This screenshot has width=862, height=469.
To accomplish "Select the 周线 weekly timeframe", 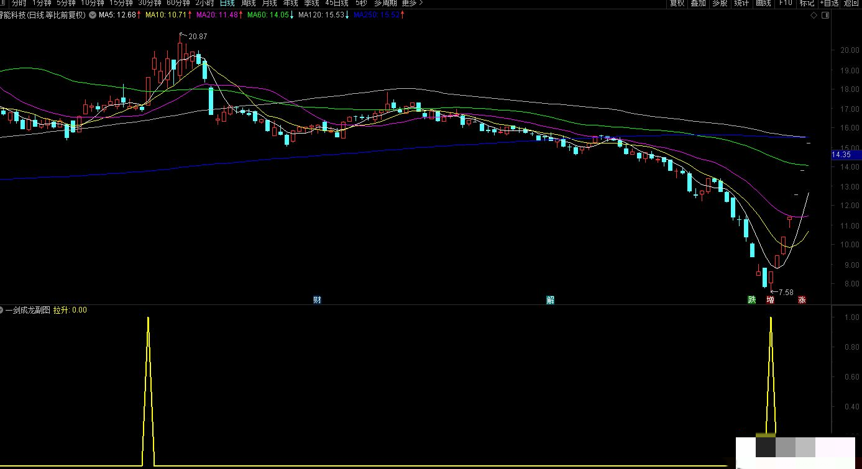I will click(249, 3).
